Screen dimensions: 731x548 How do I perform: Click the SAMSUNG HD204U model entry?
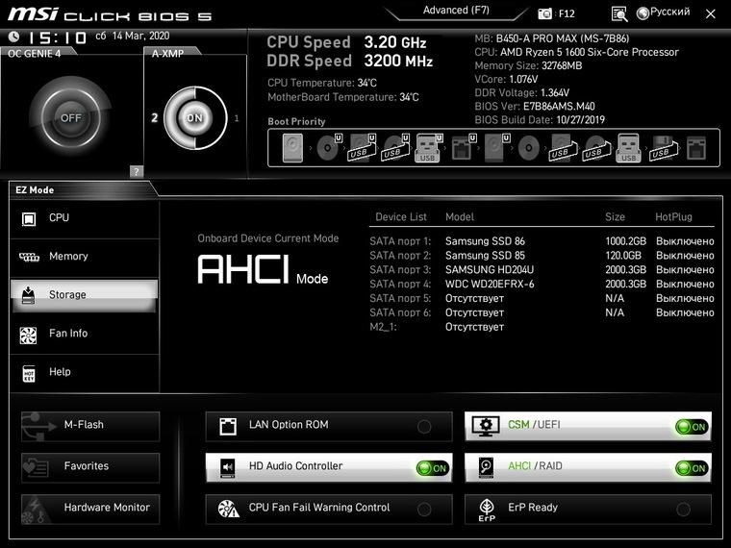coord(490,270)
